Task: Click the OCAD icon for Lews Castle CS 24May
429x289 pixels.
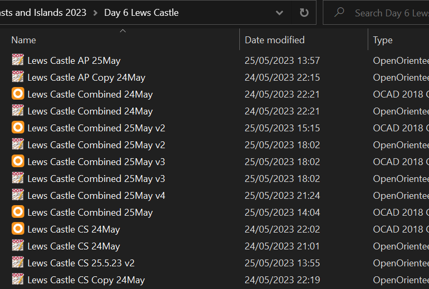Action: coord(18,229)
